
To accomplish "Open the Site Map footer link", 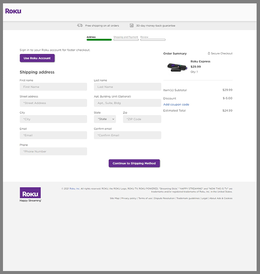I will (x=115, y=198).
